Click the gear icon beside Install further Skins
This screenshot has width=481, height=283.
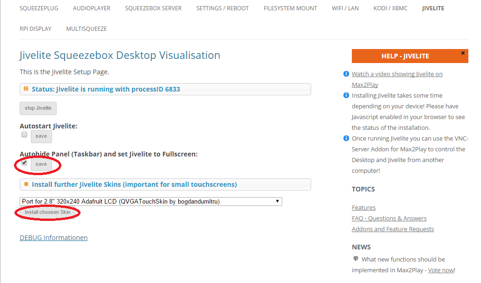[x=26, y=184]
